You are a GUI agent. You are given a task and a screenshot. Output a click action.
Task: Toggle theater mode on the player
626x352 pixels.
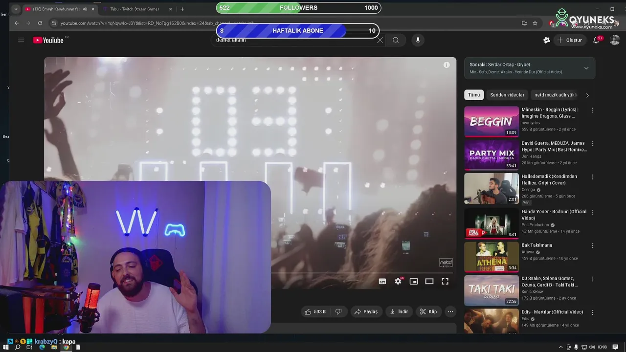click(x=429, y=281)
